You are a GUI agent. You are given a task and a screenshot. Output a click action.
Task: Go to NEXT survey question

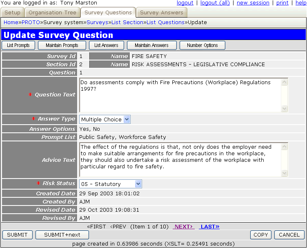(183, 226)
